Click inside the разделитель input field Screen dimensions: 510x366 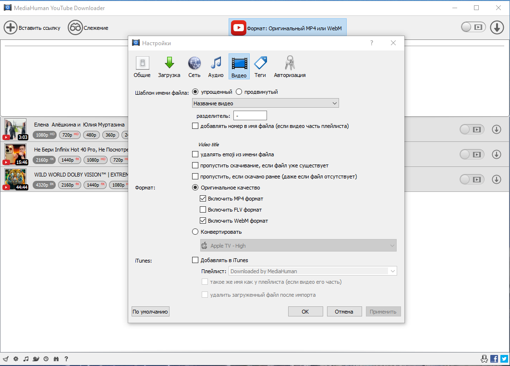[250, 115]
